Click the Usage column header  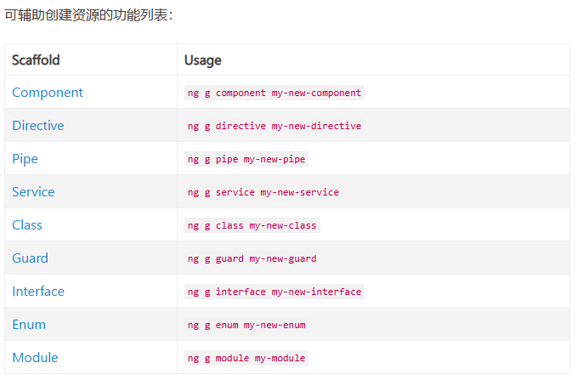(x=203, y=60)
